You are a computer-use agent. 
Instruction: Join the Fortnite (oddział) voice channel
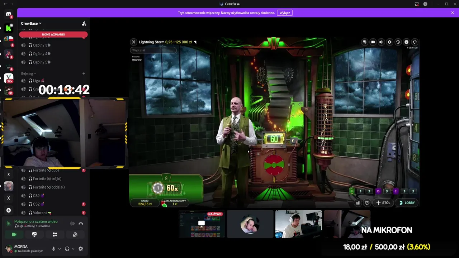[53, 187]
